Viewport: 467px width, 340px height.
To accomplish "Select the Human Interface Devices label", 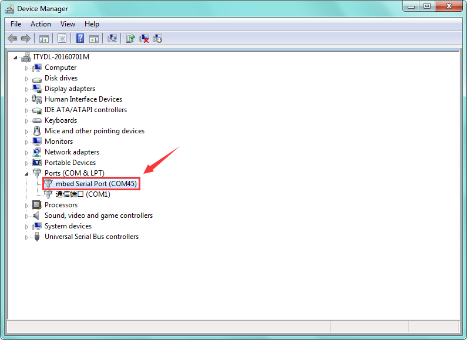I will coord(83,99).
